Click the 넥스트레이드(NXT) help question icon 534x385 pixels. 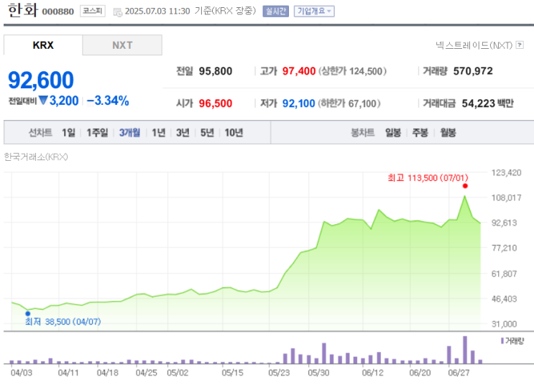(520, 45)
